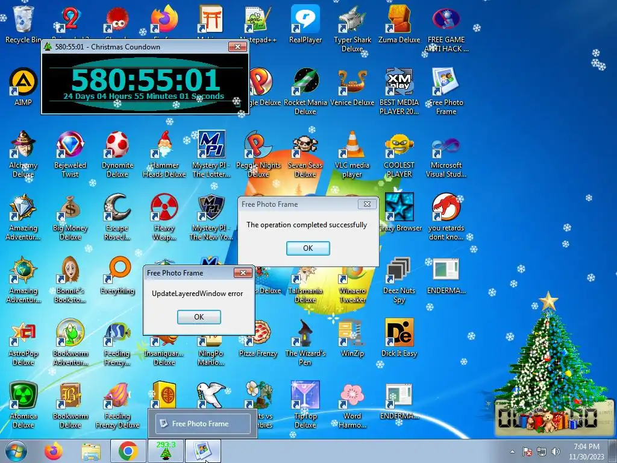617x463 pixels.
Task: Open Seven Seas Deluxe shortcut
Action: point(305,154)
